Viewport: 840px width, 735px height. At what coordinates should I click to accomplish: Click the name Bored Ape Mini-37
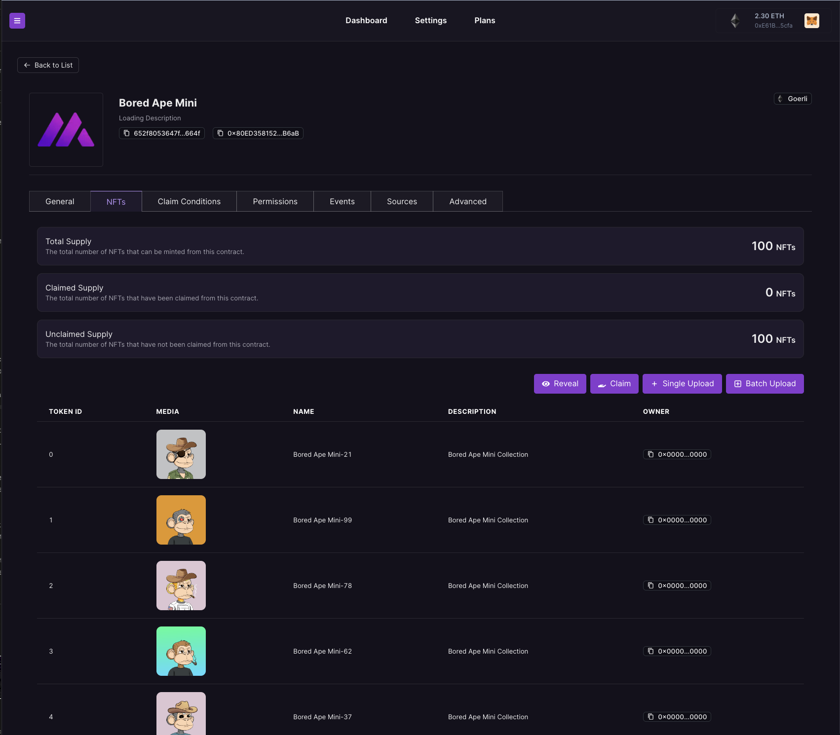[x=322, y=717]
